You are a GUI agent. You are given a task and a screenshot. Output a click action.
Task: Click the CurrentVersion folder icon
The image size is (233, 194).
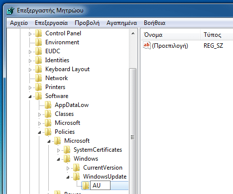point(77,168)
